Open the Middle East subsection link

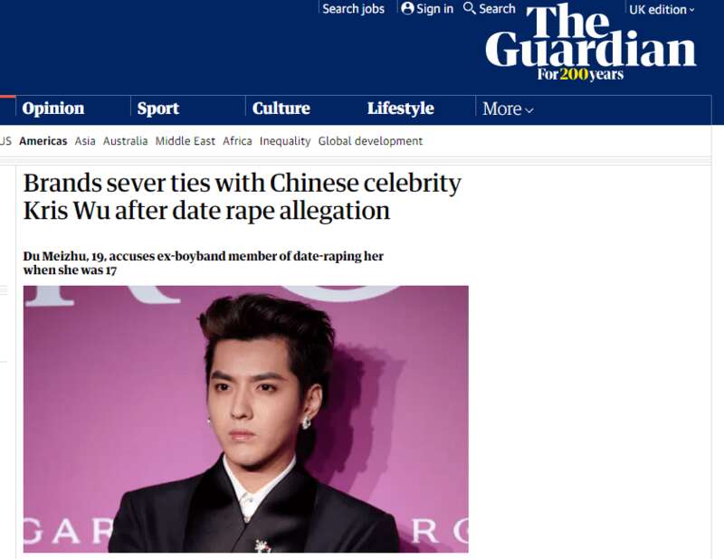pyautogui.click(x=186, y=141)
